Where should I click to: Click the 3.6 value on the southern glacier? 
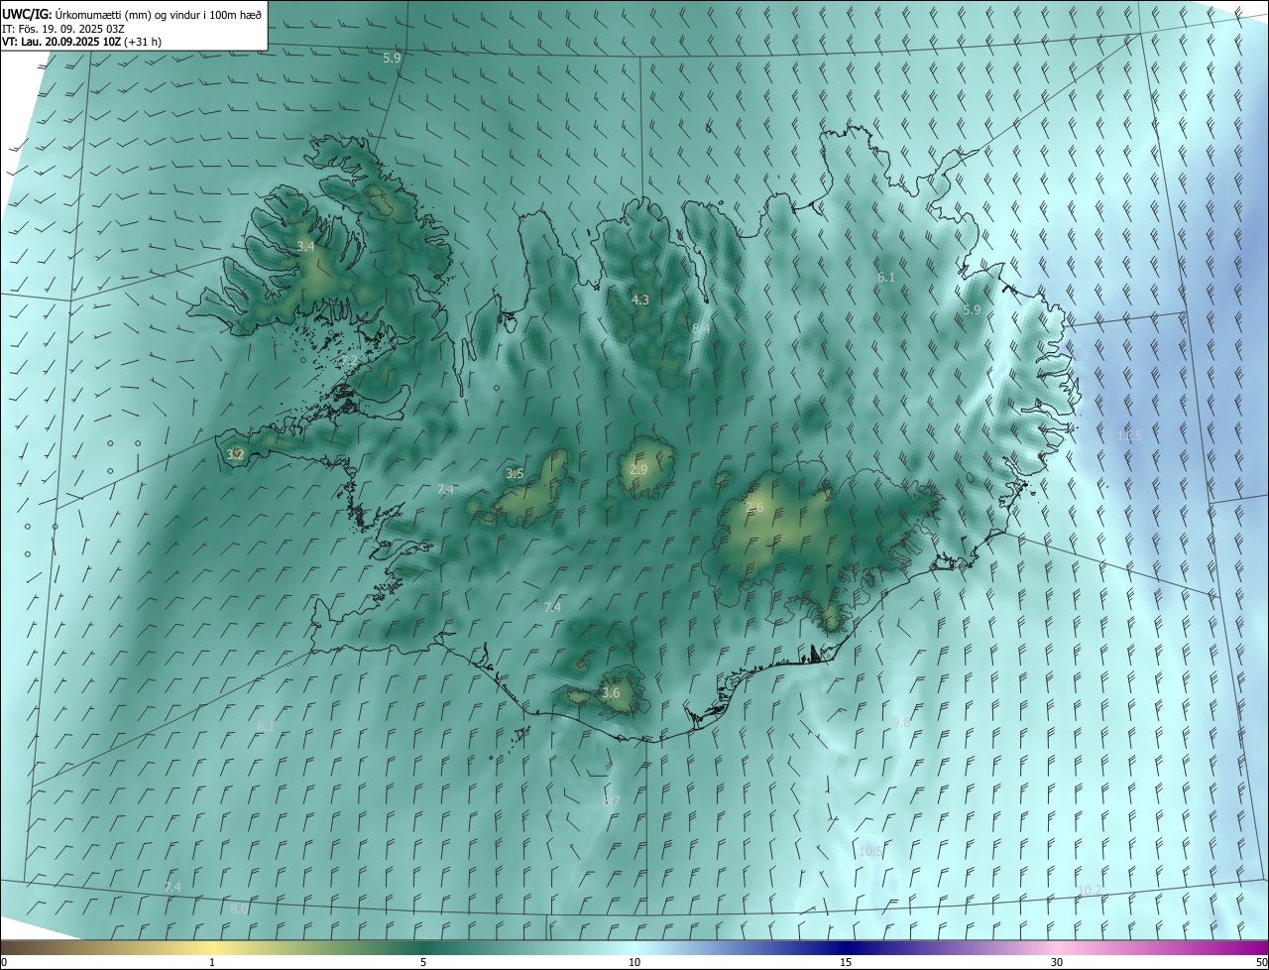[x=611, y=693]
